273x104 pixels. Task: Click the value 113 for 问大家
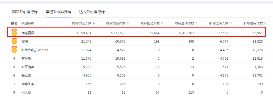coord(191,92)
